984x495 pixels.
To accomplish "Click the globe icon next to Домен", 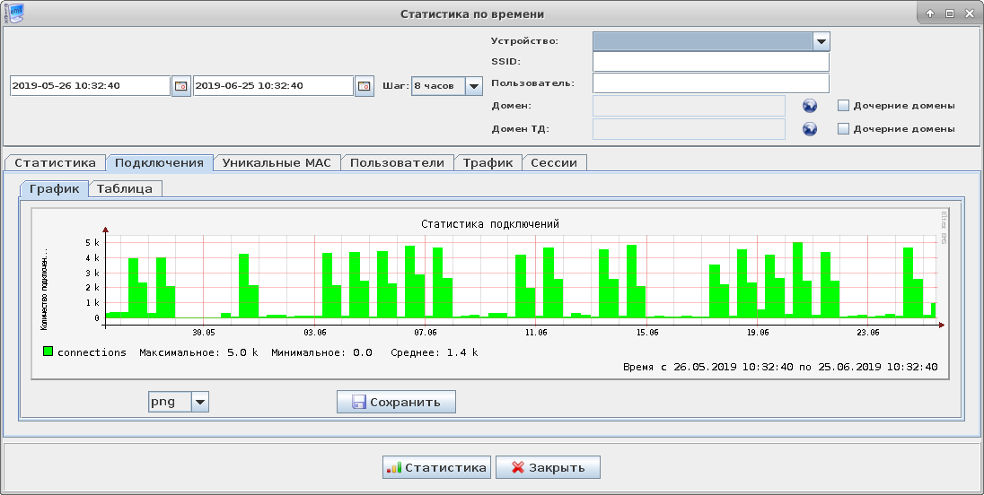I will tap(810, 105).
